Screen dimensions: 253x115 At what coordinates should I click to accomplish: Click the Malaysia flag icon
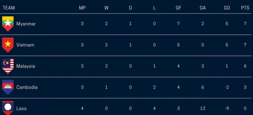point(8,66)
